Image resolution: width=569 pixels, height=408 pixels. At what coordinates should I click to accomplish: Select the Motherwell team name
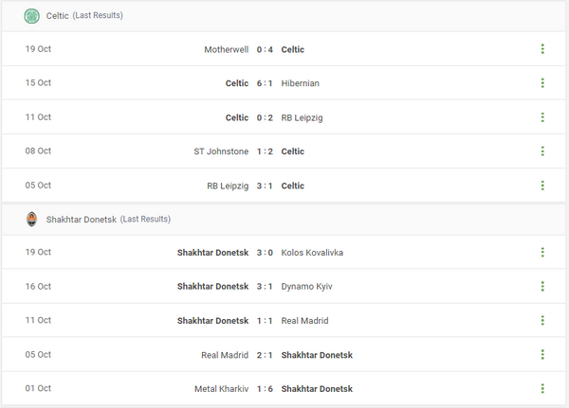click(227, 49)
